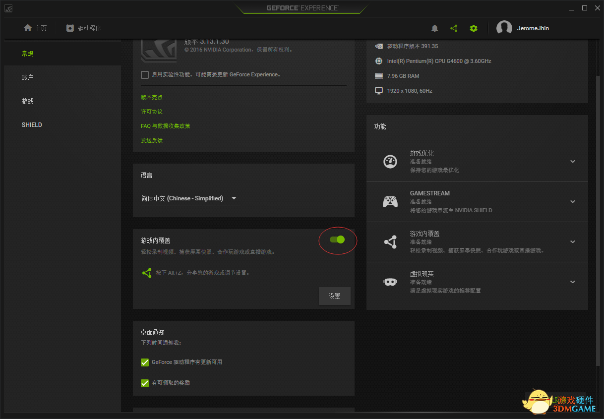The height and width of the screenshot is (419, 604).
Task: Close the GeForce Experience window
Action: click(597, 8)
